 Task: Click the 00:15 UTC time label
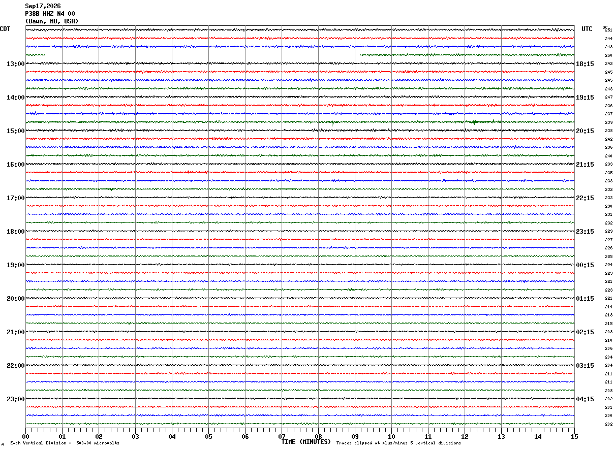click(x=585, y=265)
